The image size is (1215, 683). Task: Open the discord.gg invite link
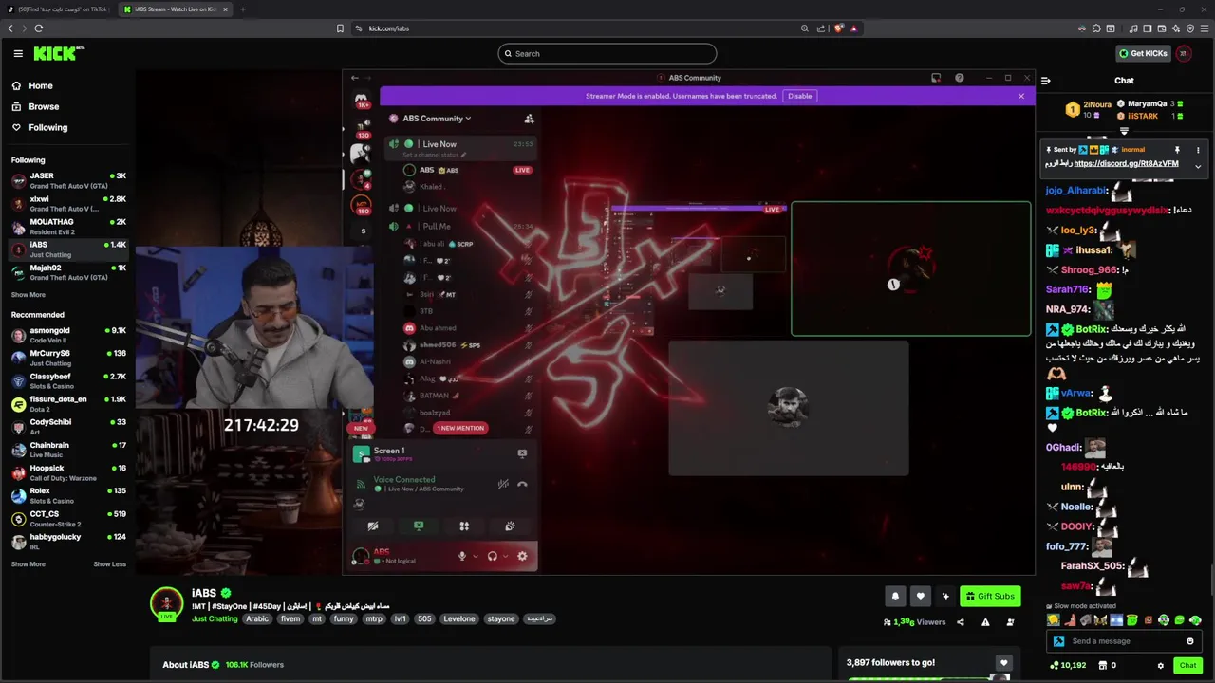point(1126,164)
